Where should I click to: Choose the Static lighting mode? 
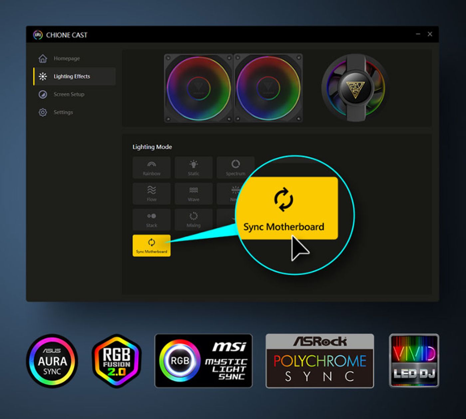click(193, 168)
